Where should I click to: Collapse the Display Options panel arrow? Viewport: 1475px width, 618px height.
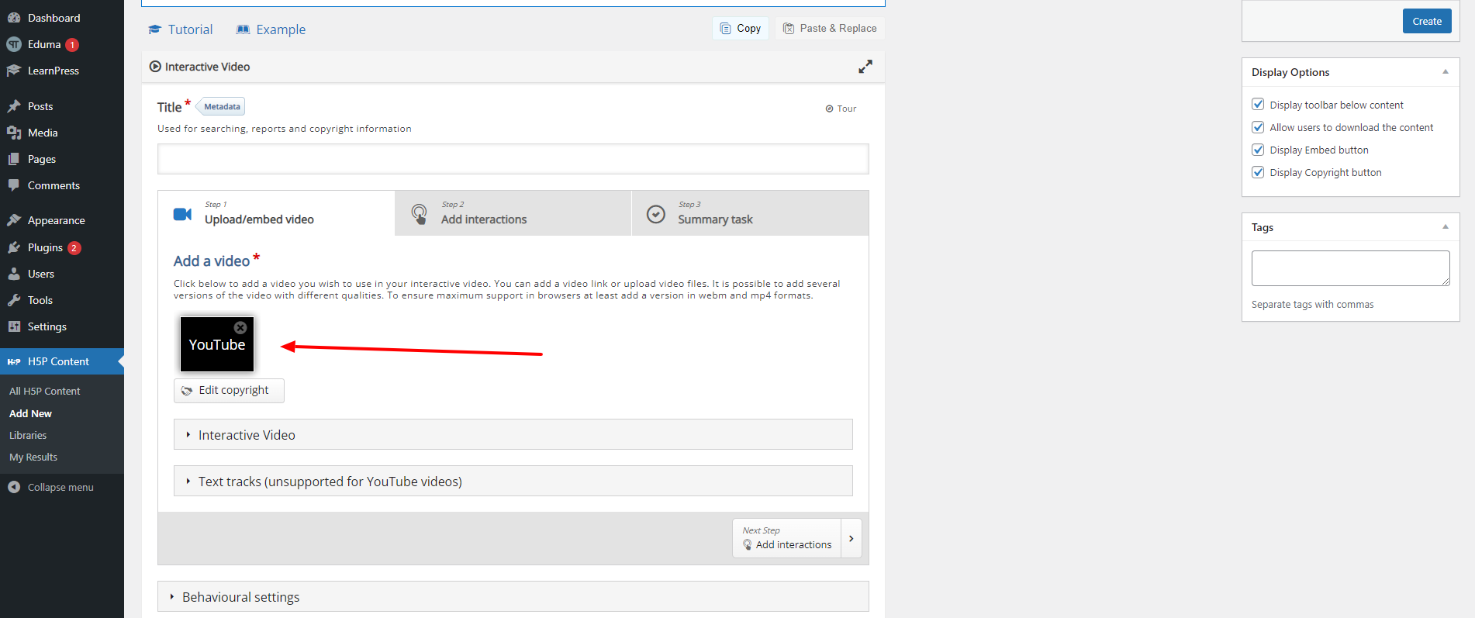pyautogui.click(x=1446, y=72)
